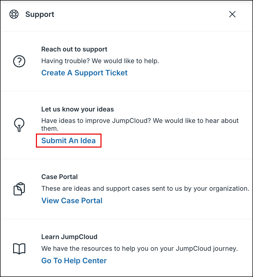Click the 'Reach out to support' heading
The height and width of the screenshot is (277, 253).
74,49
